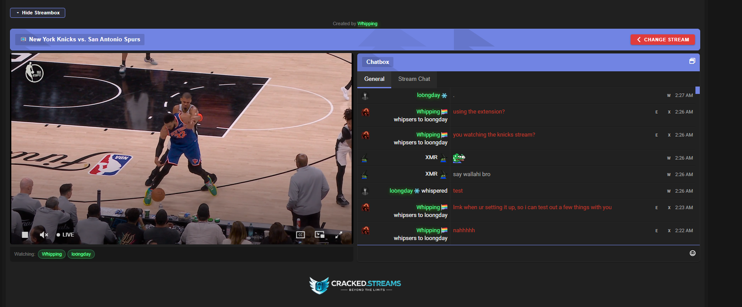Viewport: 742px width, 307px height.
Task: Stop the video stream playback
Action: click(25, 235)
